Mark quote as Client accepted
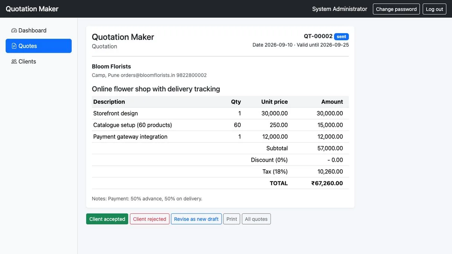This screenshot has width=452, height=254. 107,219
